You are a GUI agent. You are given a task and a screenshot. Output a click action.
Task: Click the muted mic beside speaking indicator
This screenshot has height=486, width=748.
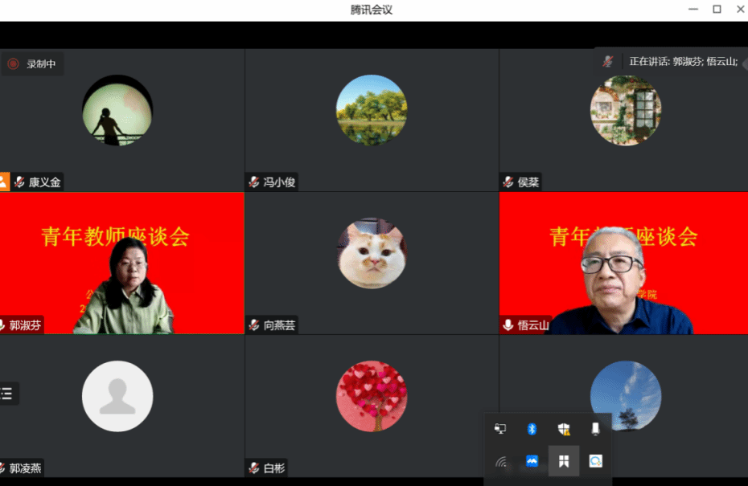608,62
